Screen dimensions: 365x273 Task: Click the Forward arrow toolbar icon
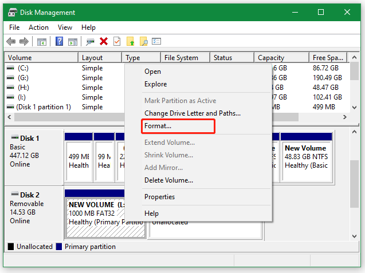click(x=23, y=42)
